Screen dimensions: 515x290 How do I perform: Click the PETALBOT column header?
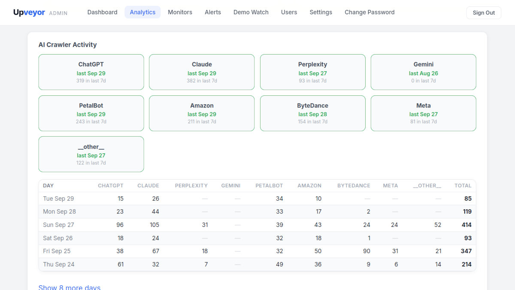click(x=269, y=186)
